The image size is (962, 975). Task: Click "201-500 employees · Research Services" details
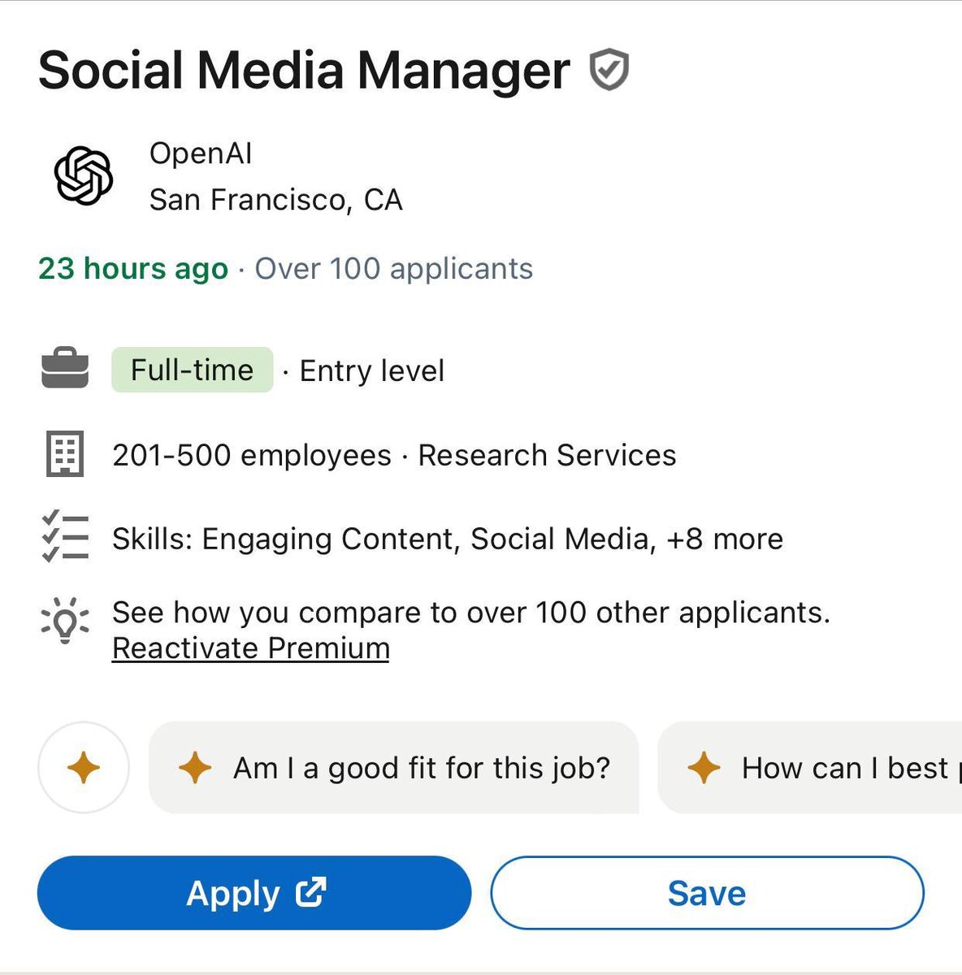click(394, 455)
